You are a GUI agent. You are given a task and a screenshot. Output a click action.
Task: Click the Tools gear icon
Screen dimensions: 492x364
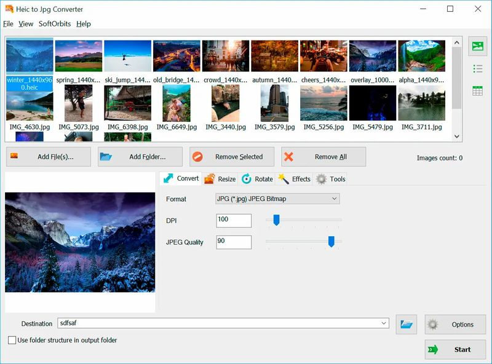pyautogui.click(x=320, y=178)
